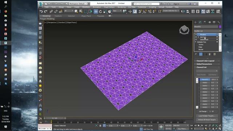Expand the Edit Poly modifier sub-levels

(x=198, y=37)
